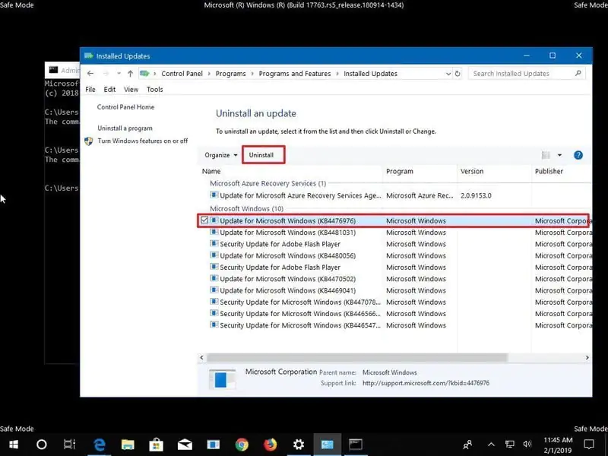This screenshot has width=608, height=456.
Task: Go up one folder level
Action: (x=131, y=74)
